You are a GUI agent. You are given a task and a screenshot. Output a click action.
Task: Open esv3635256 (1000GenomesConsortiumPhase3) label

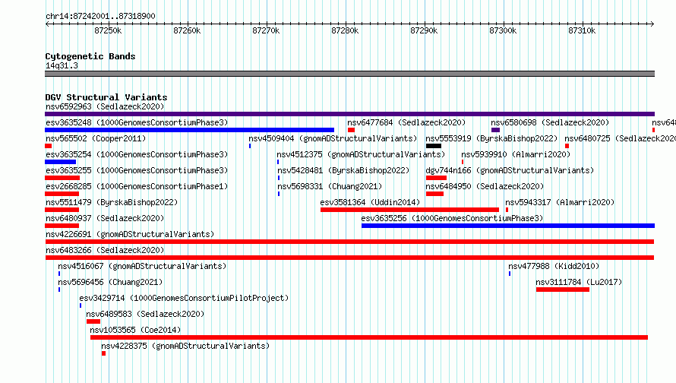[x=452, y=218]
